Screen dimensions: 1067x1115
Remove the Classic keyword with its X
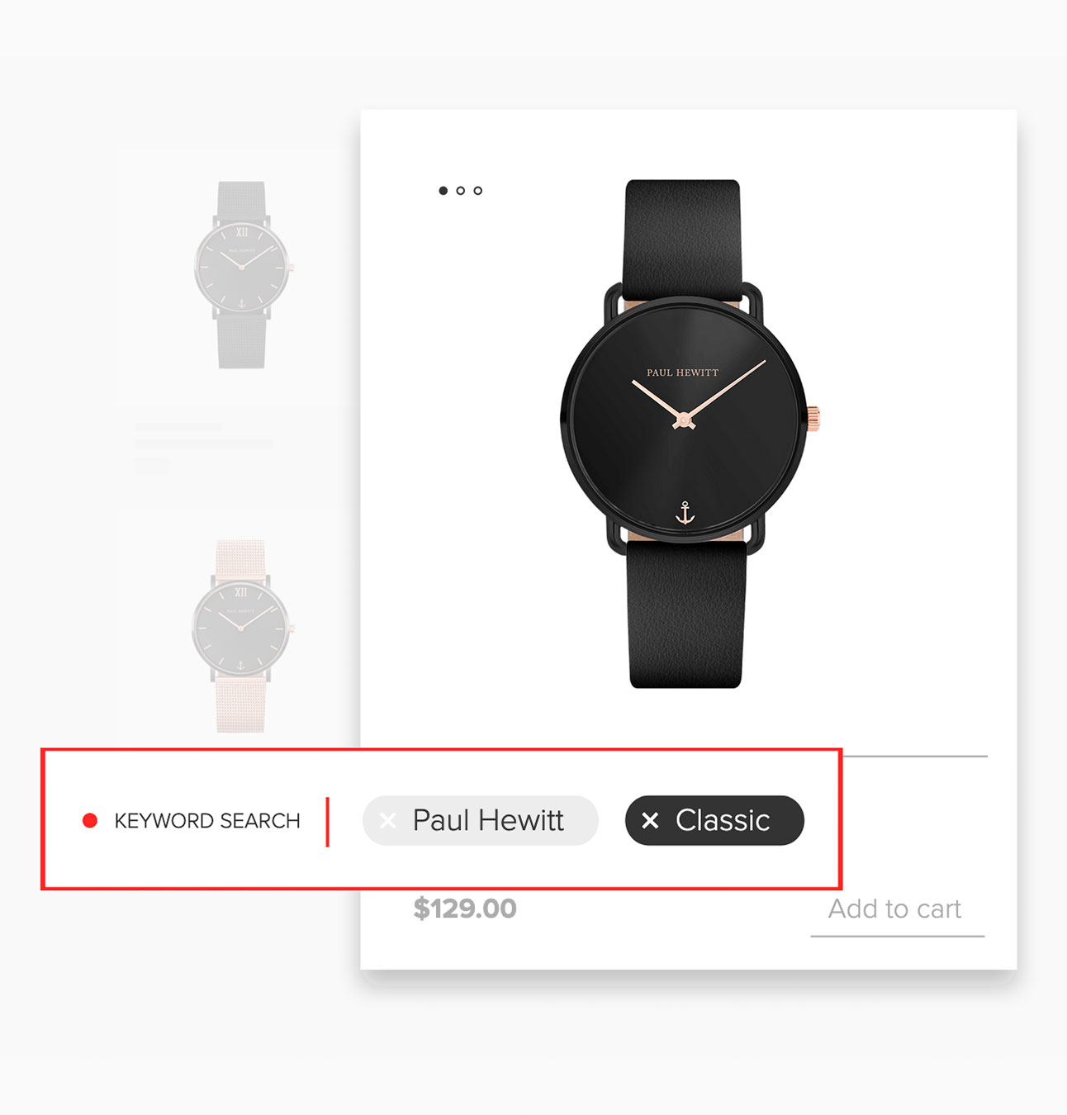[651, 821]
